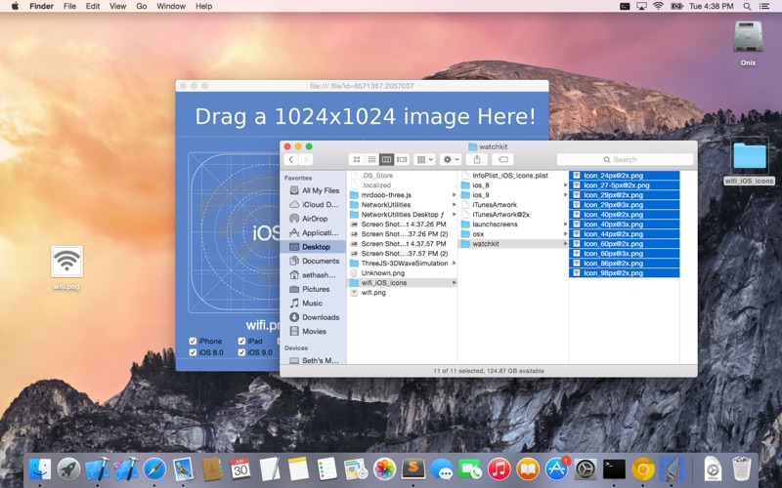Viewport: 782px width, 488px height.
Task: Open Documents in Finder sidebar
Action: pos(314,261)
